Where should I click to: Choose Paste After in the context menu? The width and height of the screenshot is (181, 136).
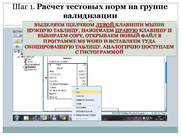(86, 96)
